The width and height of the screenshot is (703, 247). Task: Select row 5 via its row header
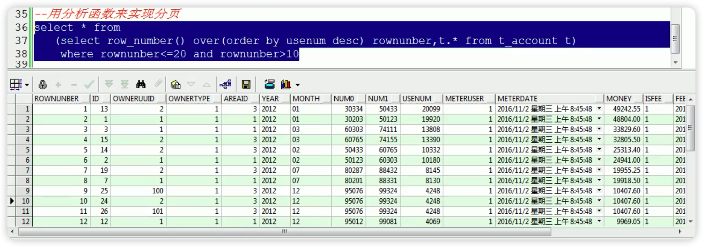[24, 150]
